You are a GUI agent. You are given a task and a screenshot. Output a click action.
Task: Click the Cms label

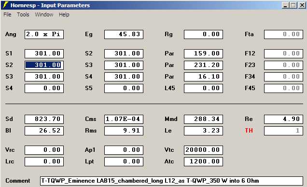point(91,119)
